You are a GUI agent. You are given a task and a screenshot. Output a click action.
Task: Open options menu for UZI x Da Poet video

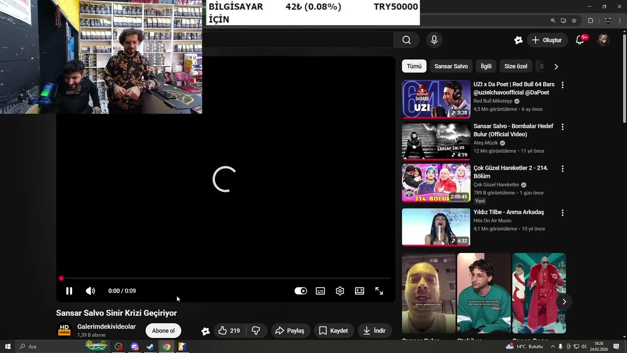(562, 85)
